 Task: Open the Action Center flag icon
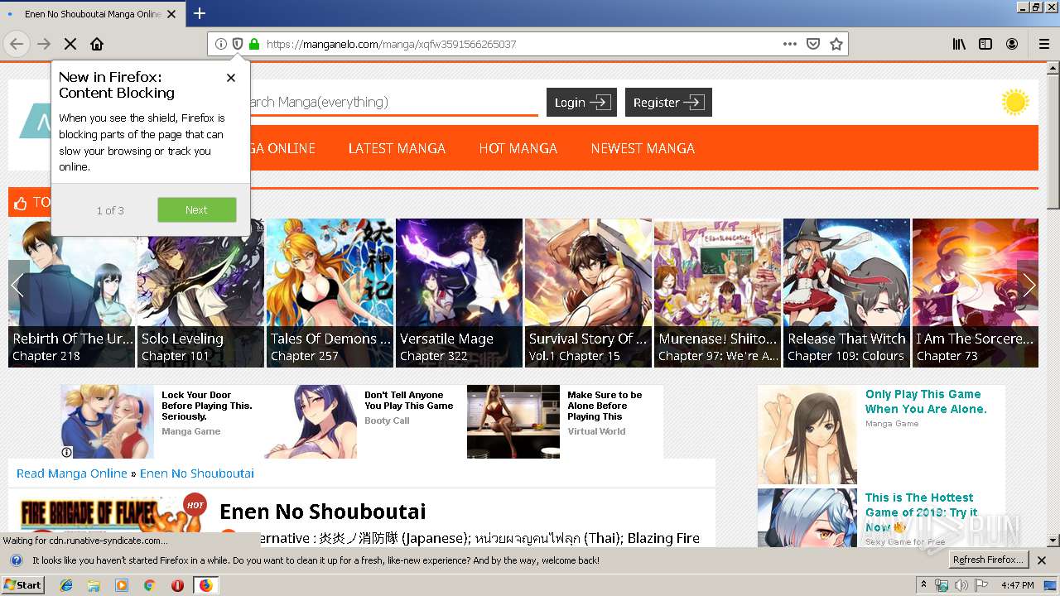tap(982, 585)
